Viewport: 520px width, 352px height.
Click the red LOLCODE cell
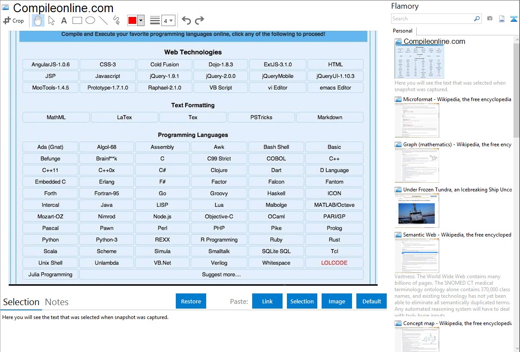pyautogui.click(x=334, y=263)
